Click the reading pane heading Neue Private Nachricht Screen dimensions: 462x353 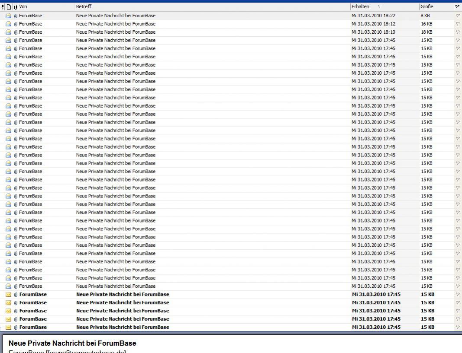72,343
